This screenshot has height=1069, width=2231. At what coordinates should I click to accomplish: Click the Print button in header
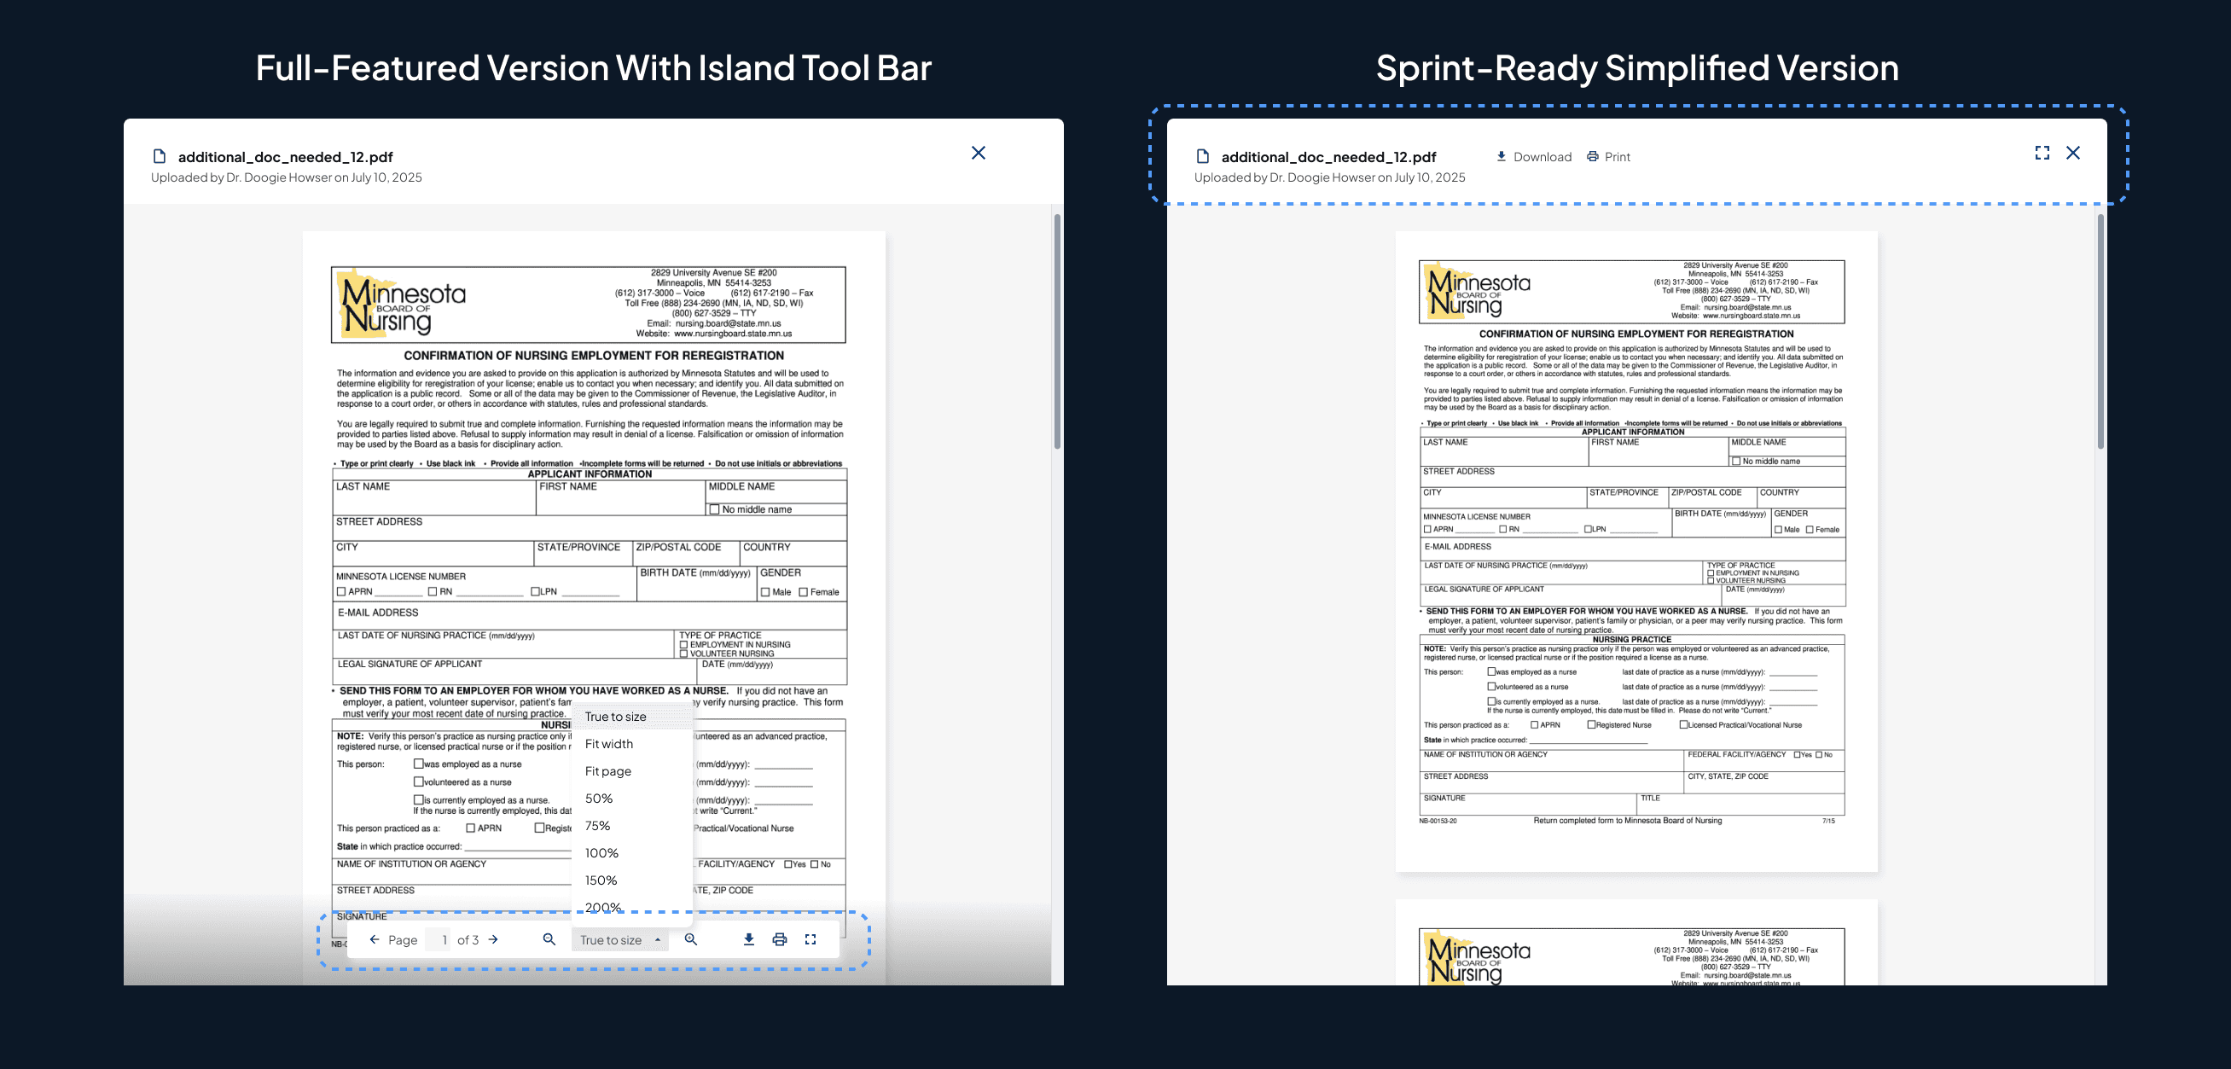tap(1608, 157)
